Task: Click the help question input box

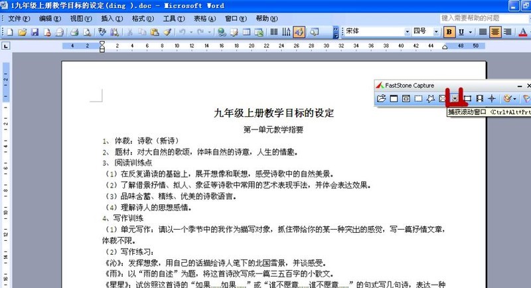Action: 485,18
